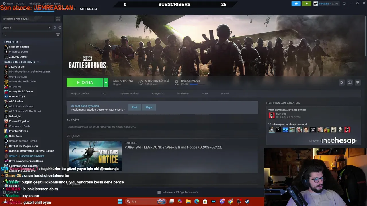
Task: Click the achievements progress bar
Action: pyautogui.click(x=197, y=84)
